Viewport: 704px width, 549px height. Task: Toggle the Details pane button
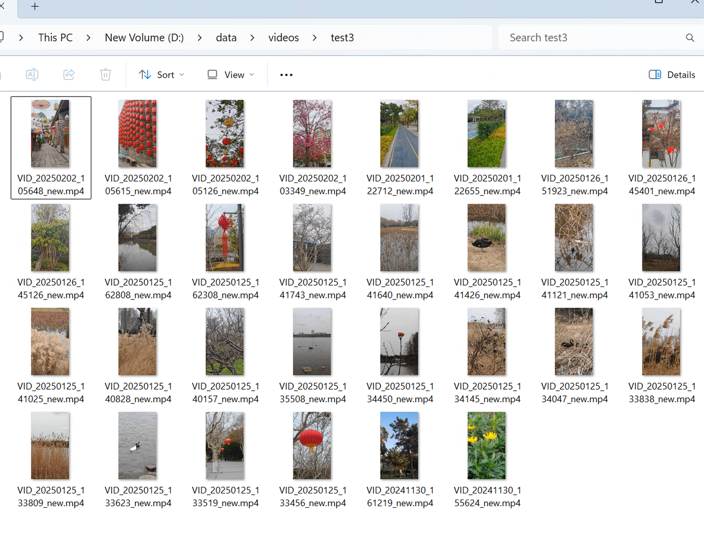[672, 75]
